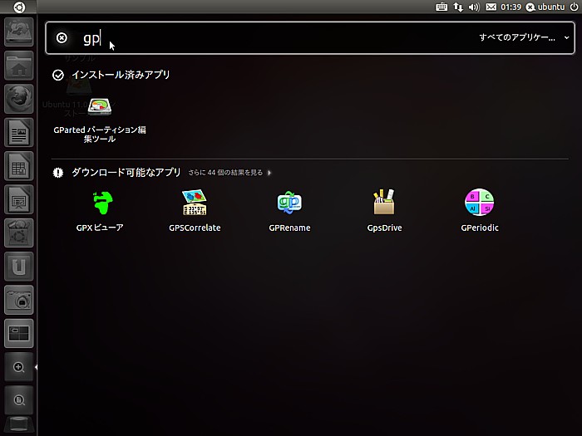Open the disk installer launcher icon at top
This screenshot has width=582, height=436.
click(x=19, y=32)
